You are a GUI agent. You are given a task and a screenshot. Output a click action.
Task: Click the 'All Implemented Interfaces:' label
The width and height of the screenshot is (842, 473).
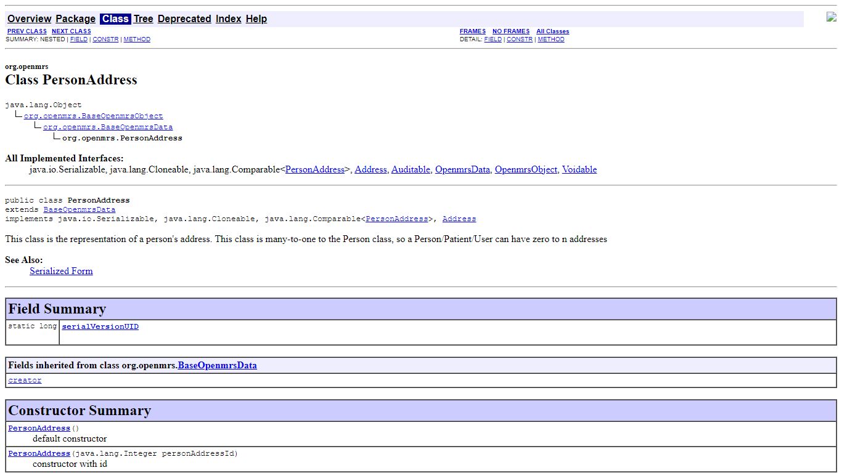point(64,158)
